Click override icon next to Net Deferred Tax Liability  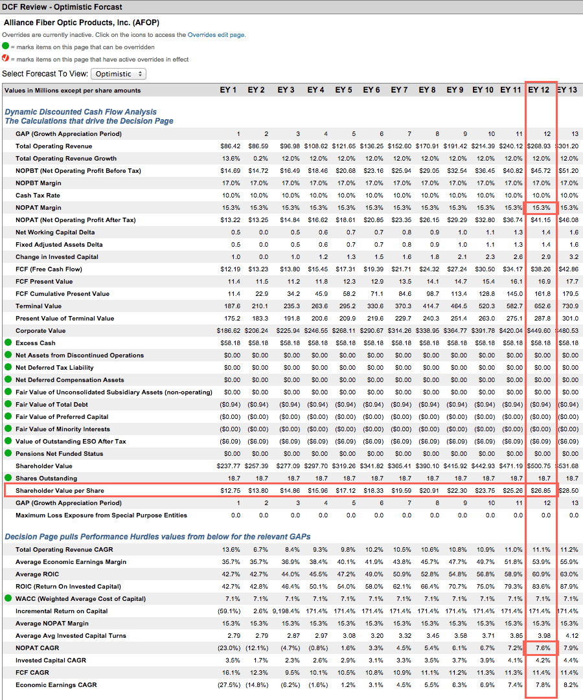pos(8,367)
